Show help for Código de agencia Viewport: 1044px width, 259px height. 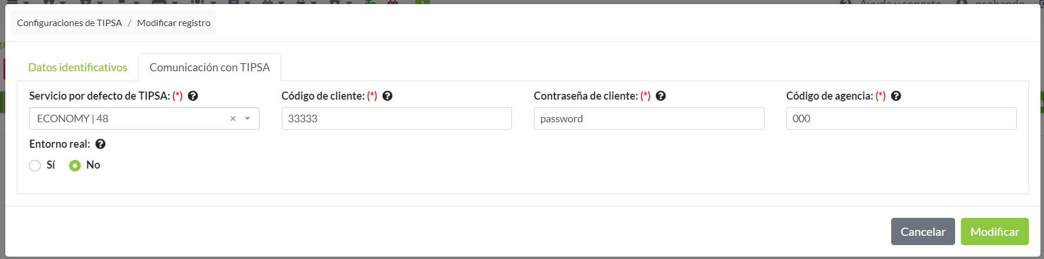tap(896, 96)
